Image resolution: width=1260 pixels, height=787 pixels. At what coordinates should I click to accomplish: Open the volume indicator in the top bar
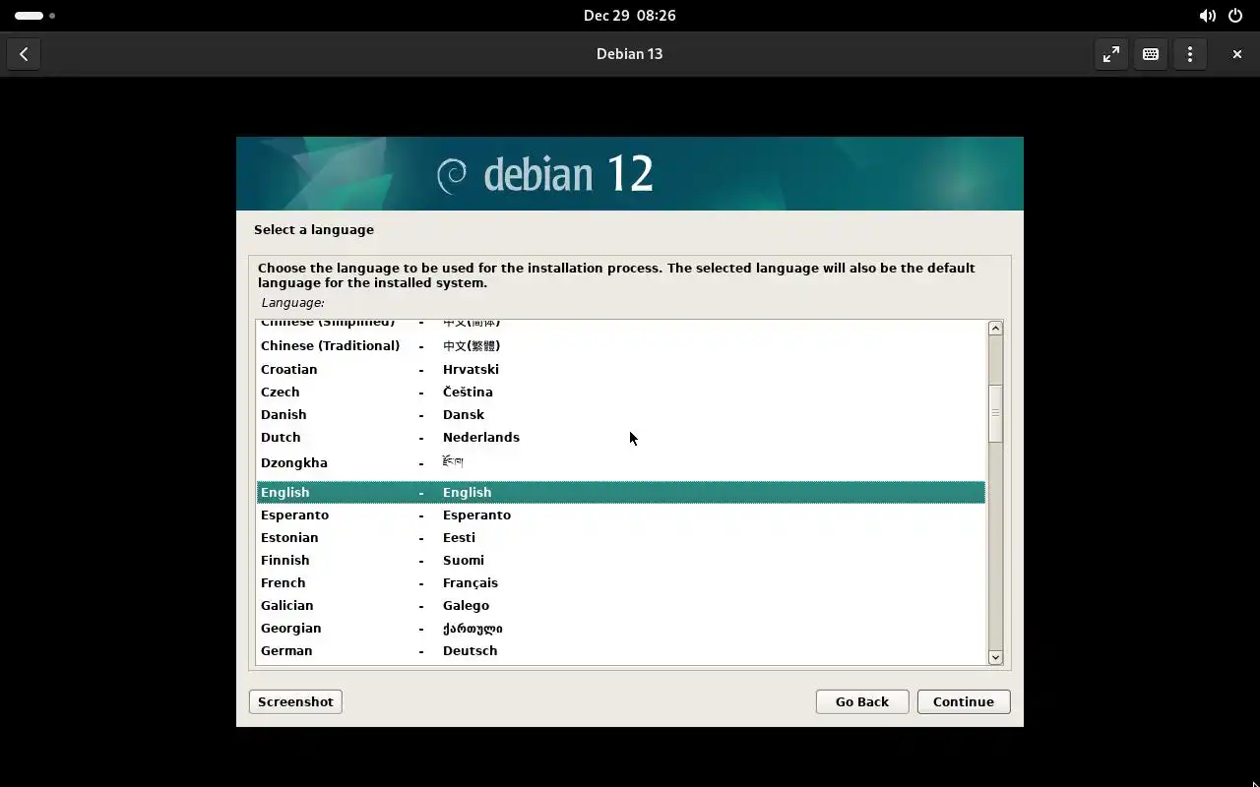pos(1207,16)
